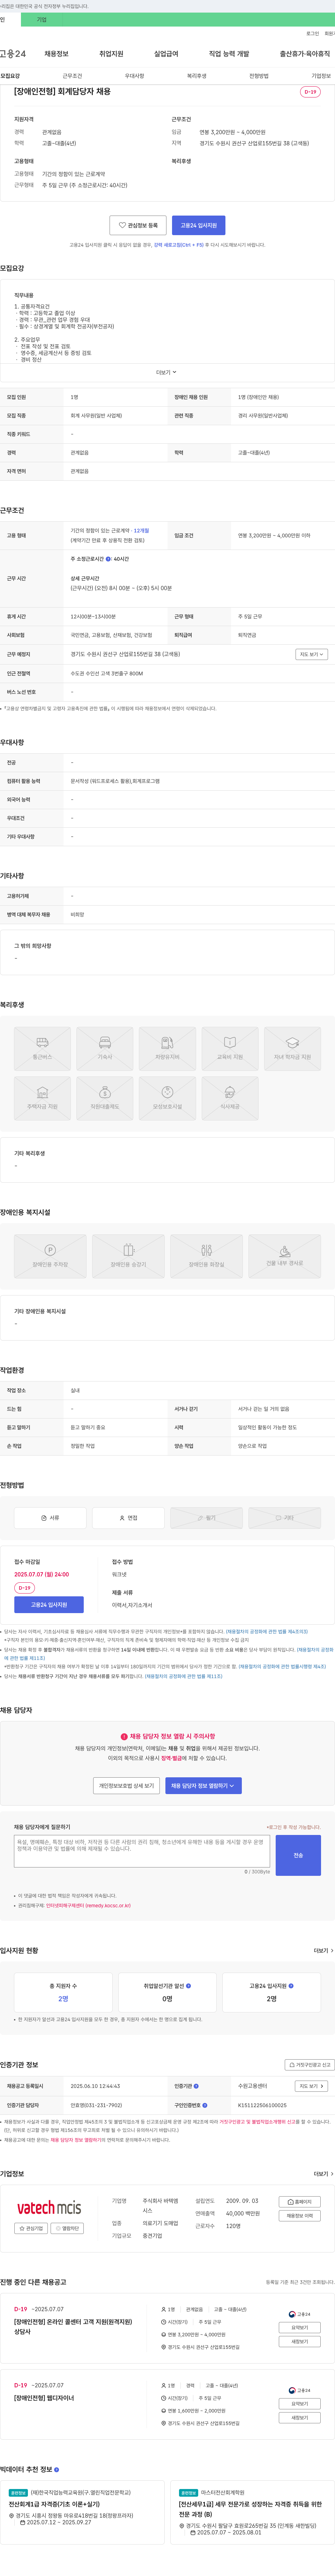
Task: Expand 기업정보 section with 더보기
Action: tap(323, 2173)
